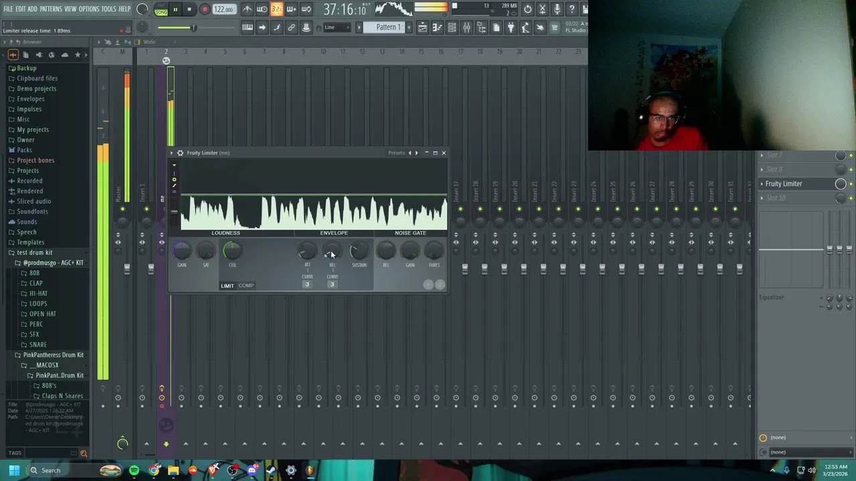The image size is (856, 481).
Task: Open the tempo tapper icon
Action: tap(526, 27)
